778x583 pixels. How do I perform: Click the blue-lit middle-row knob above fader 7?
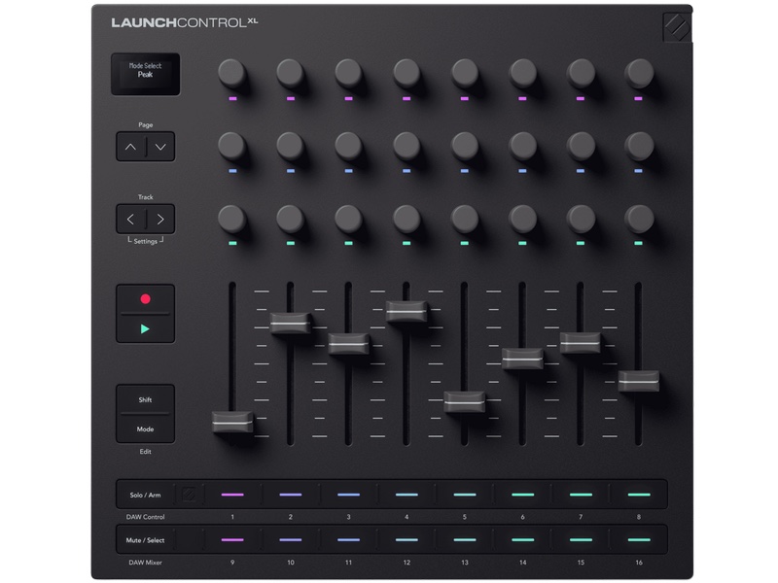581,146
